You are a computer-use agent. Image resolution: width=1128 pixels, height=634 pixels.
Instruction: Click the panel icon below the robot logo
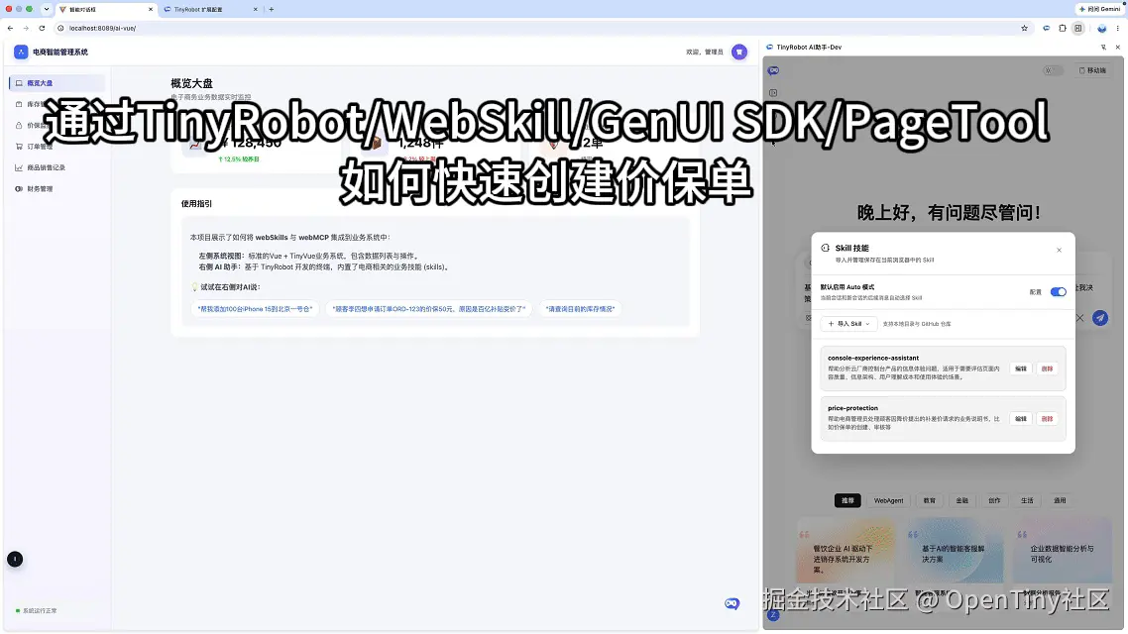[x=773, y=93]
